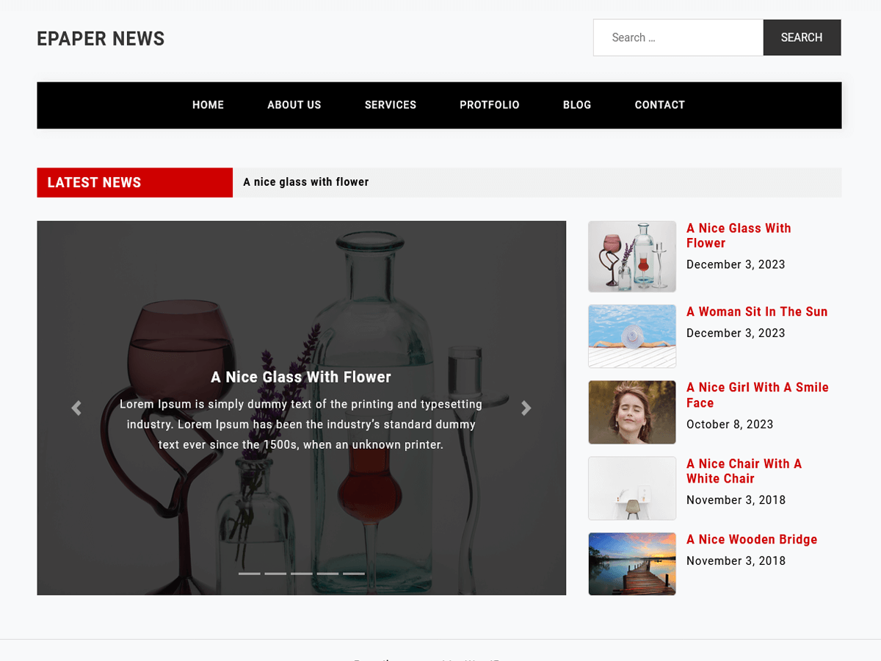
Task: Go to the BLOG section
Action: click(577, 105)
